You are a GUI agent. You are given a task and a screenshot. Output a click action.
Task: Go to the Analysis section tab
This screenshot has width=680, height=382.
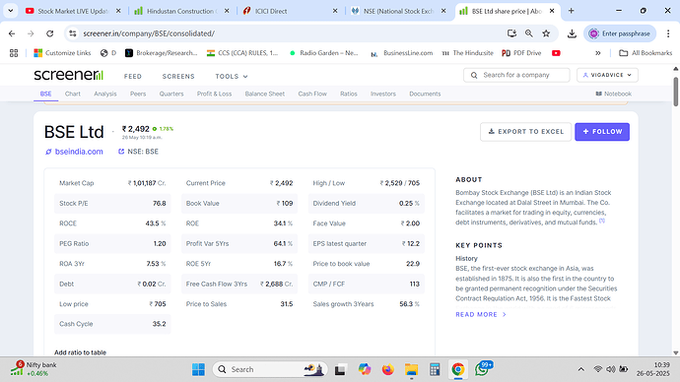coord(104,94)
